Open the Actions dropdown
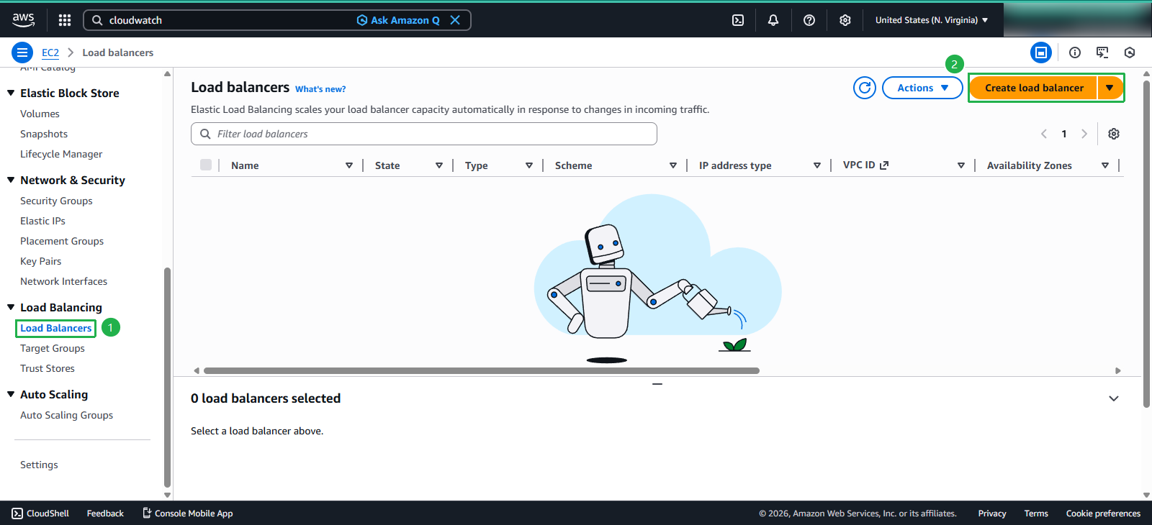Viewport: 1152px width, 525px height. (x=922, y=88)
